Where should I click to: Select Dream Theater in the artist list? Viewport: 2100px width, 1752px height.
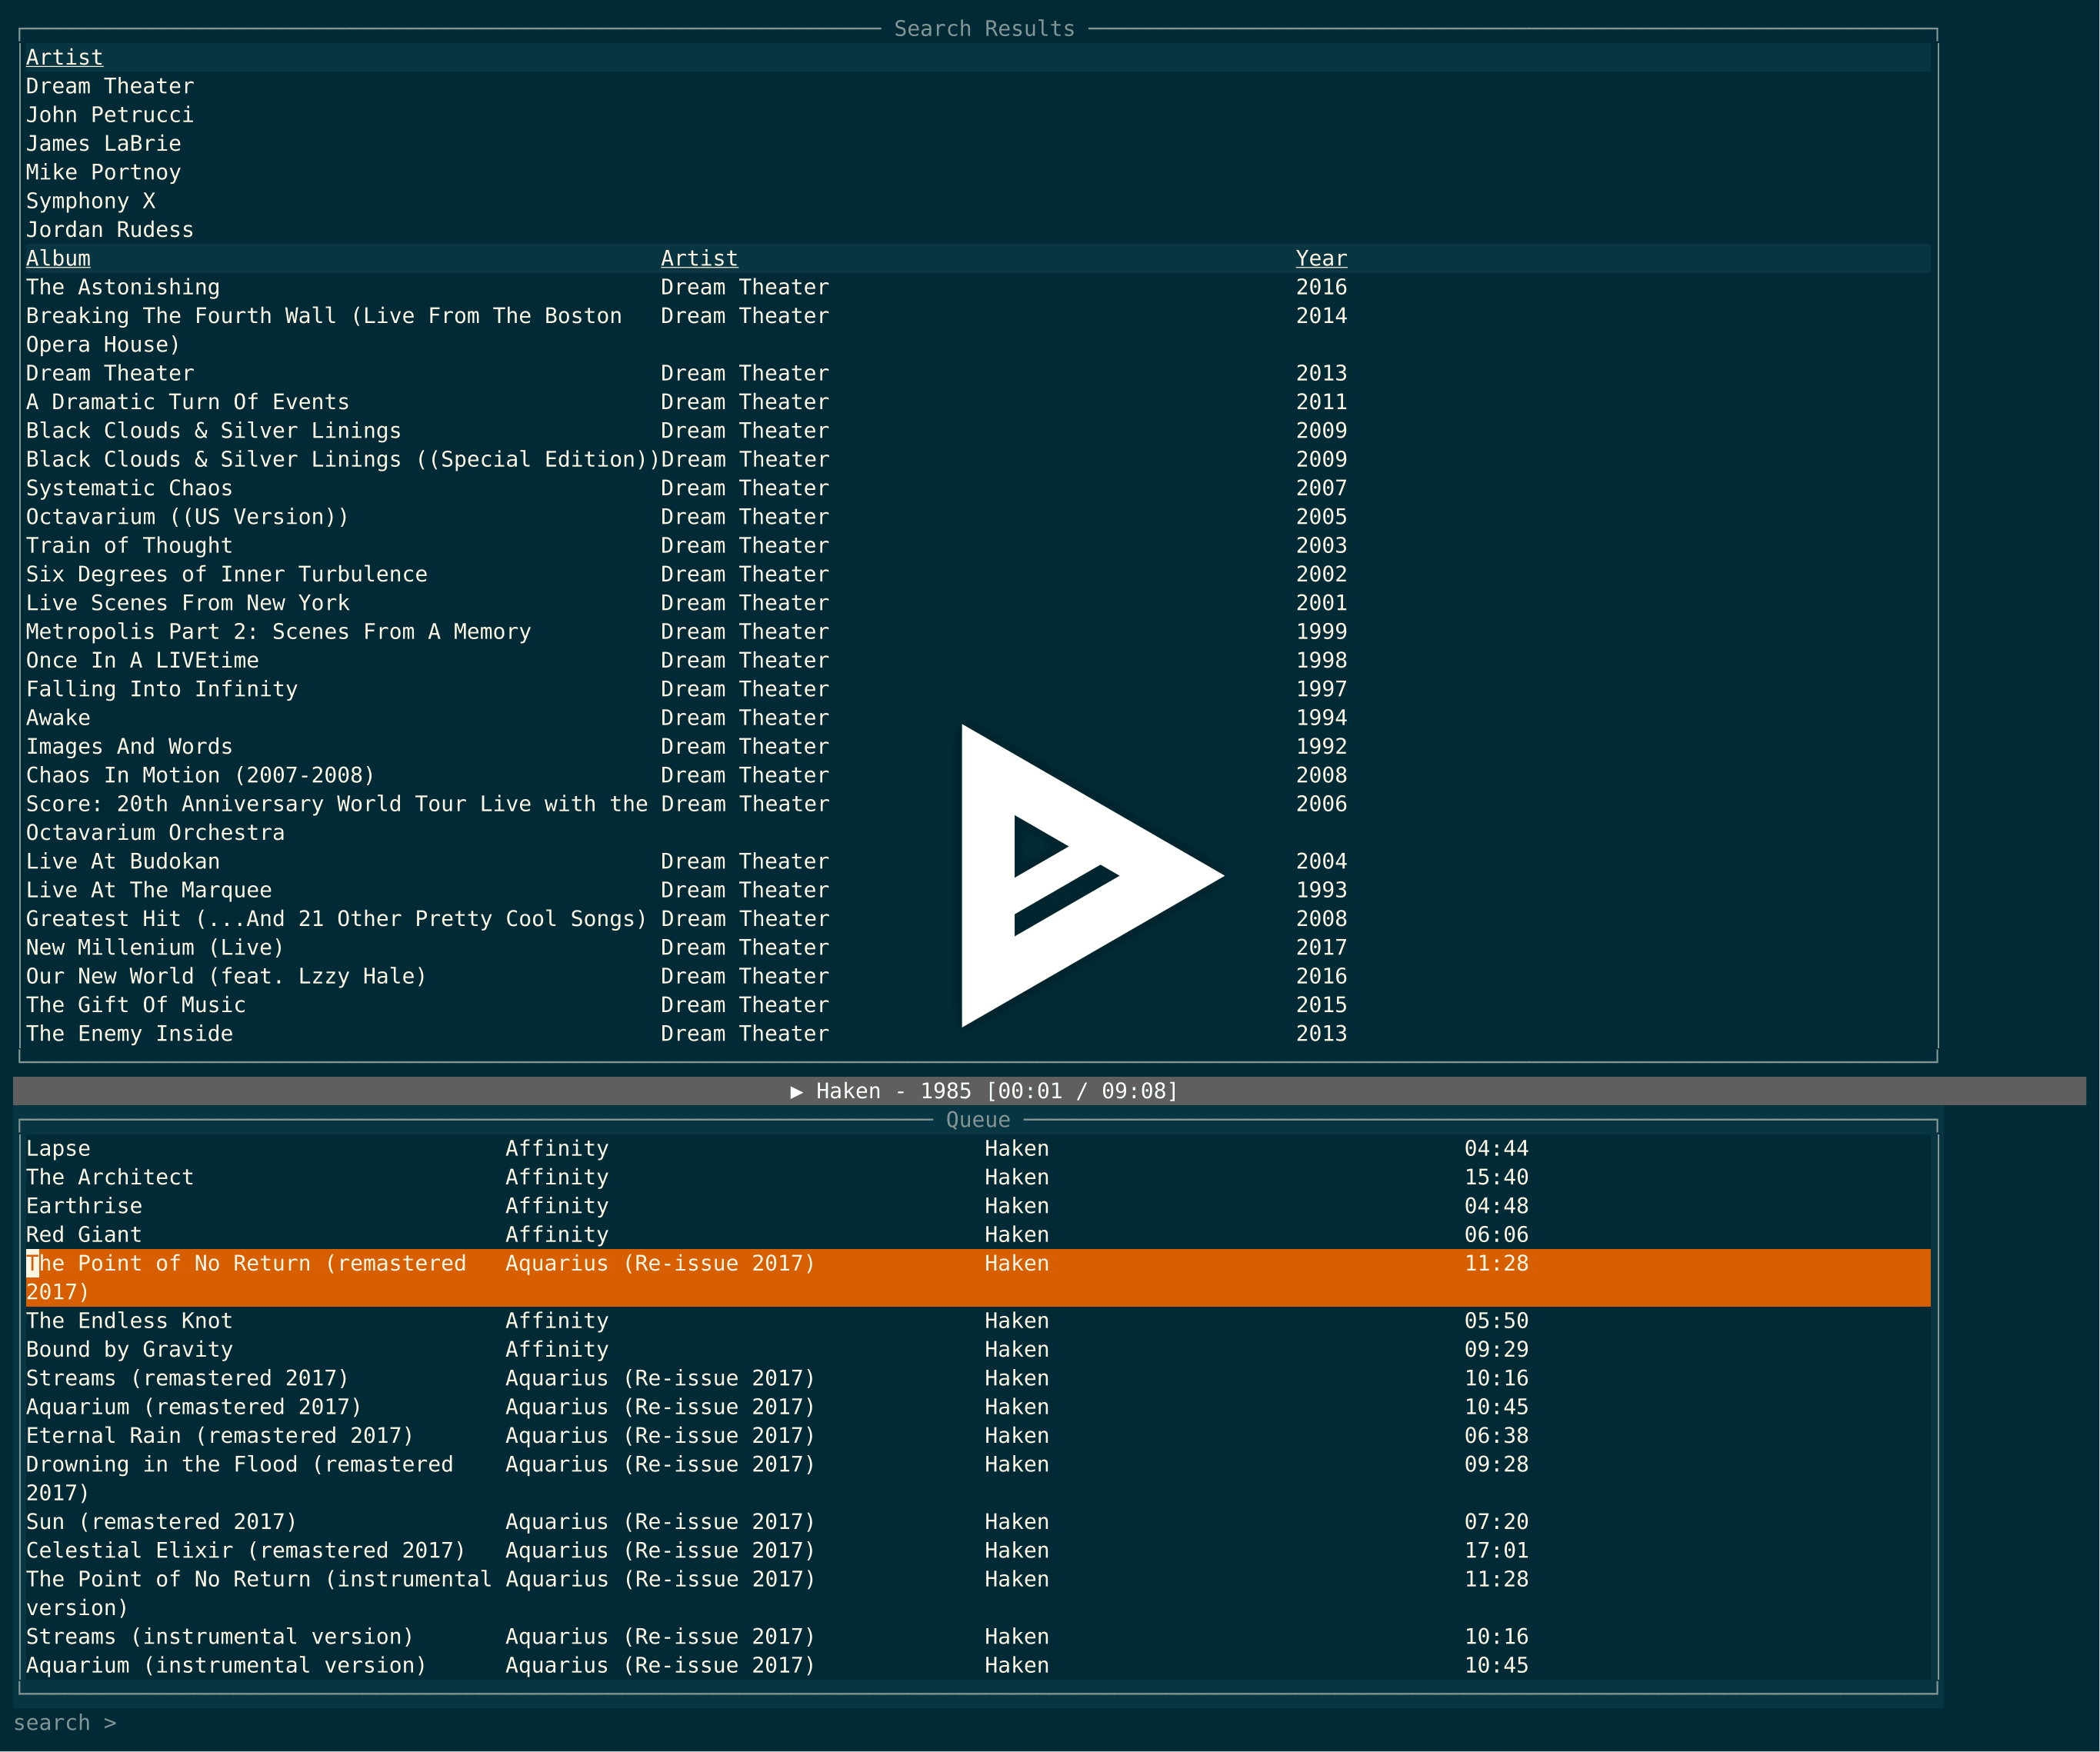110,86
